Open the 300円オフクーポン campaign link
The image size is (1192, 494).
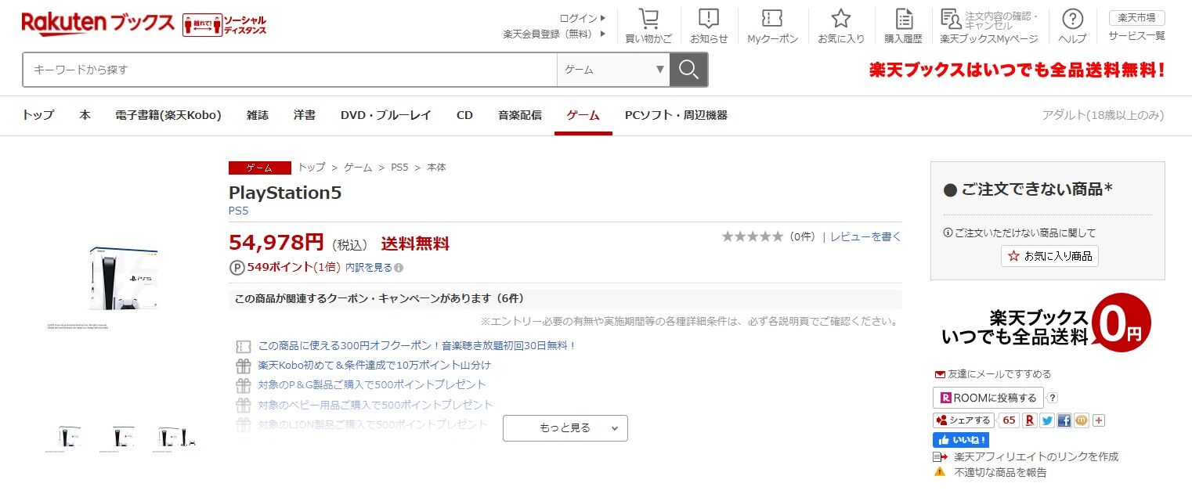coord(417,345)
